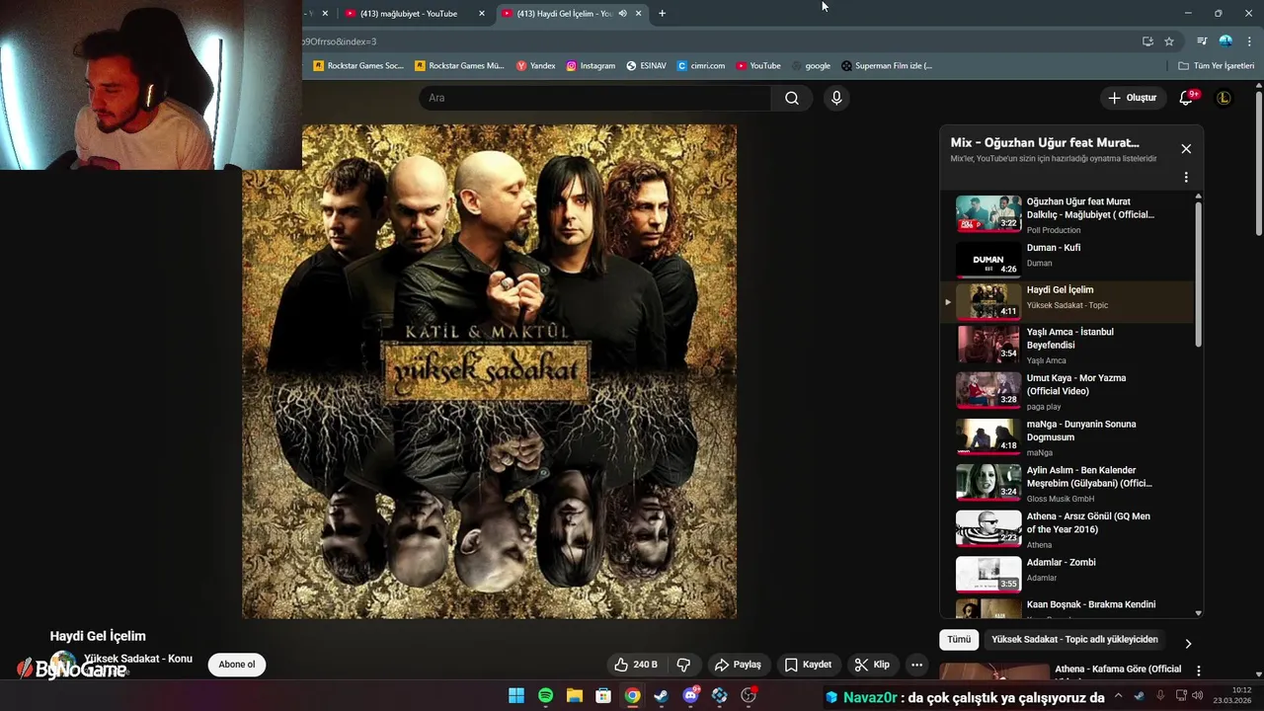Open File Explorer from the taskbar
The width and height of the screenshot is (1264, 711).
[x=575, y=696]
